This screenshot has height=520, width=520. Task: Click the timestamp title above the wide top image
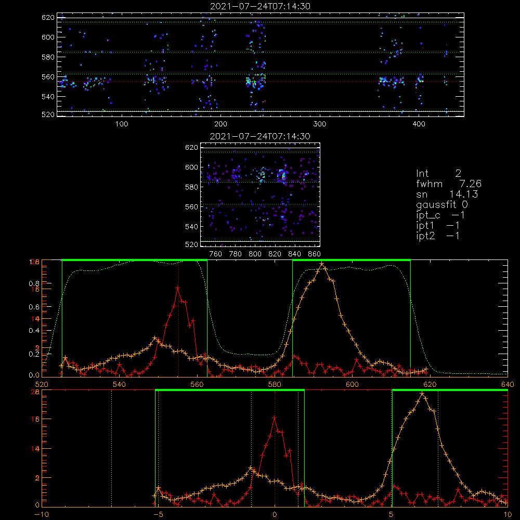pos(260,6)
